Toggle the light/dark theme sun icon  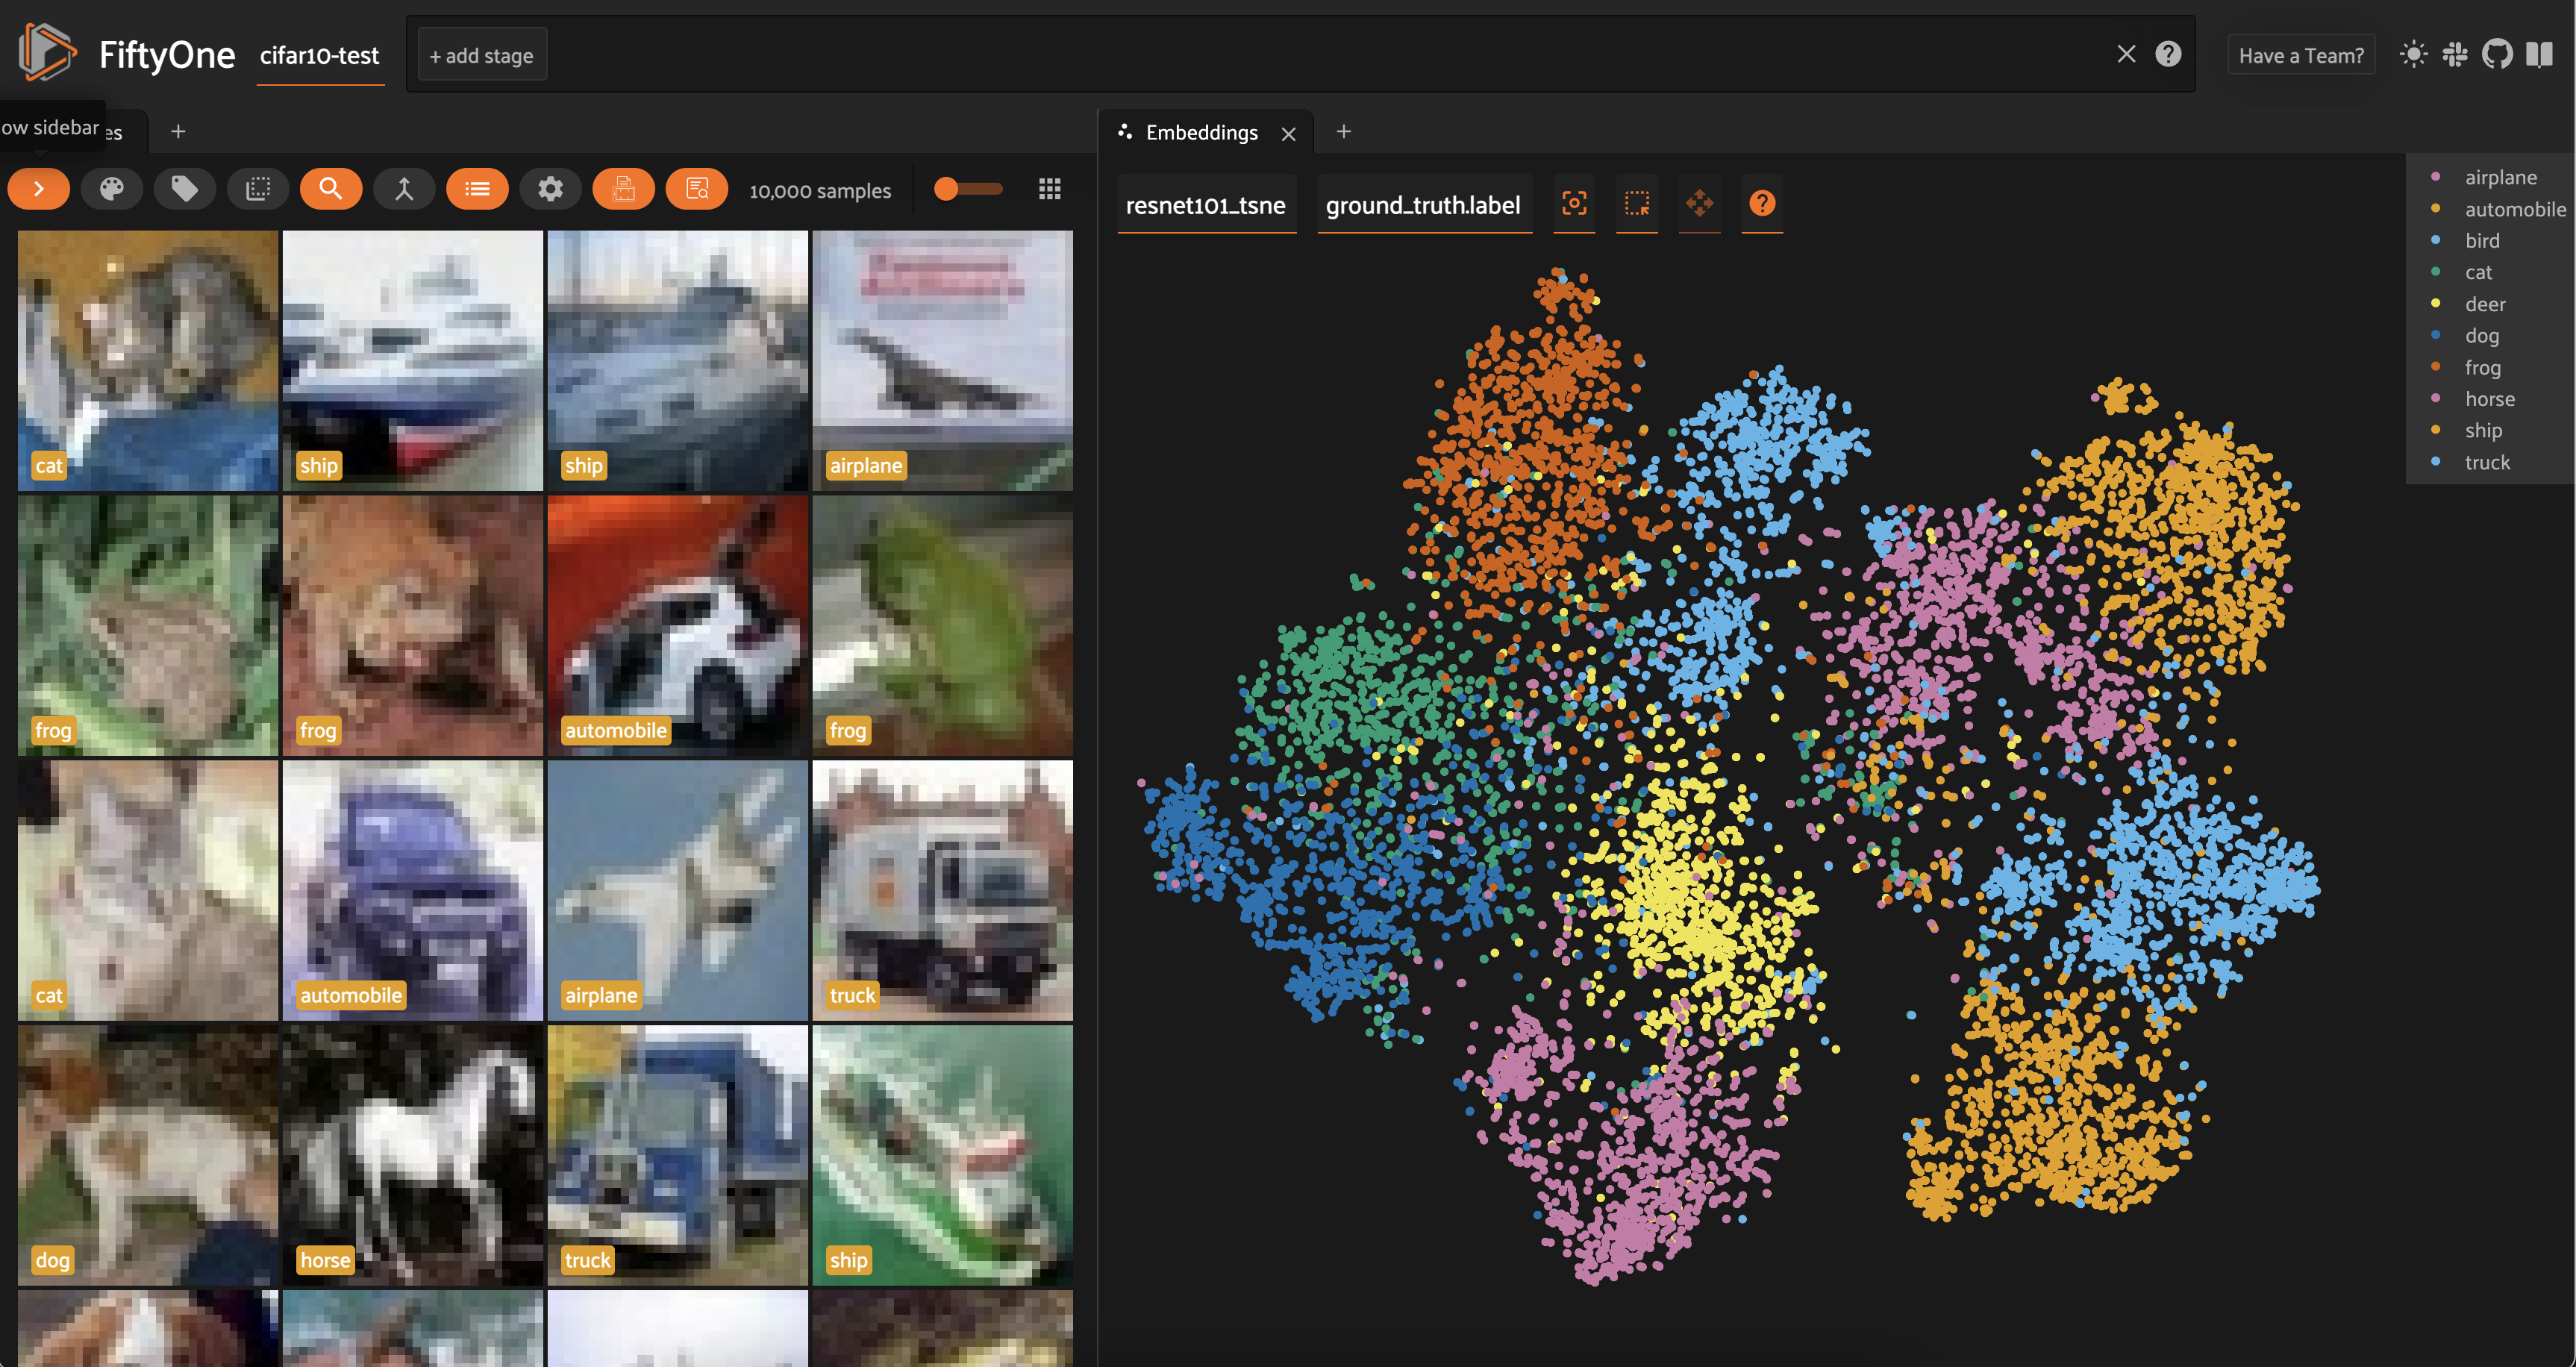coord(2413,54)
